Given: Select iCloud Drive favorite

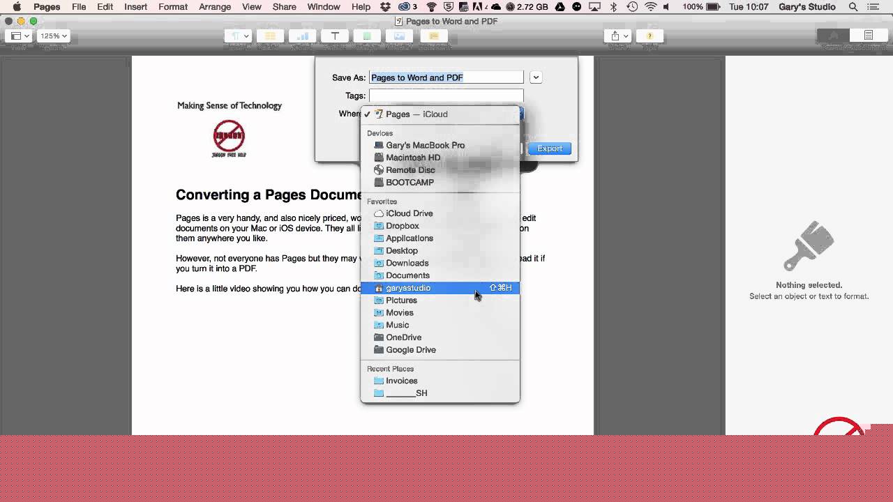Looking at the screenshot, I should 440,213.
